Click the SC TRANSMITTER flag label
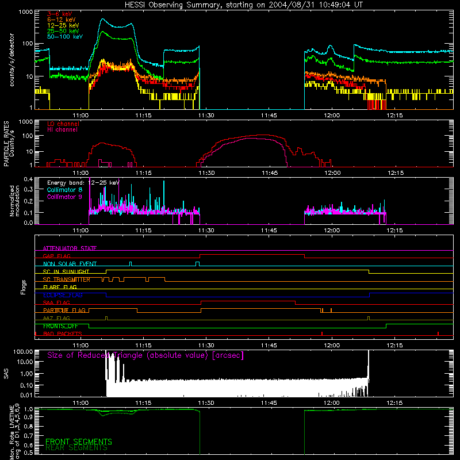Screen dimensions: 460x460 click(66, 279)
